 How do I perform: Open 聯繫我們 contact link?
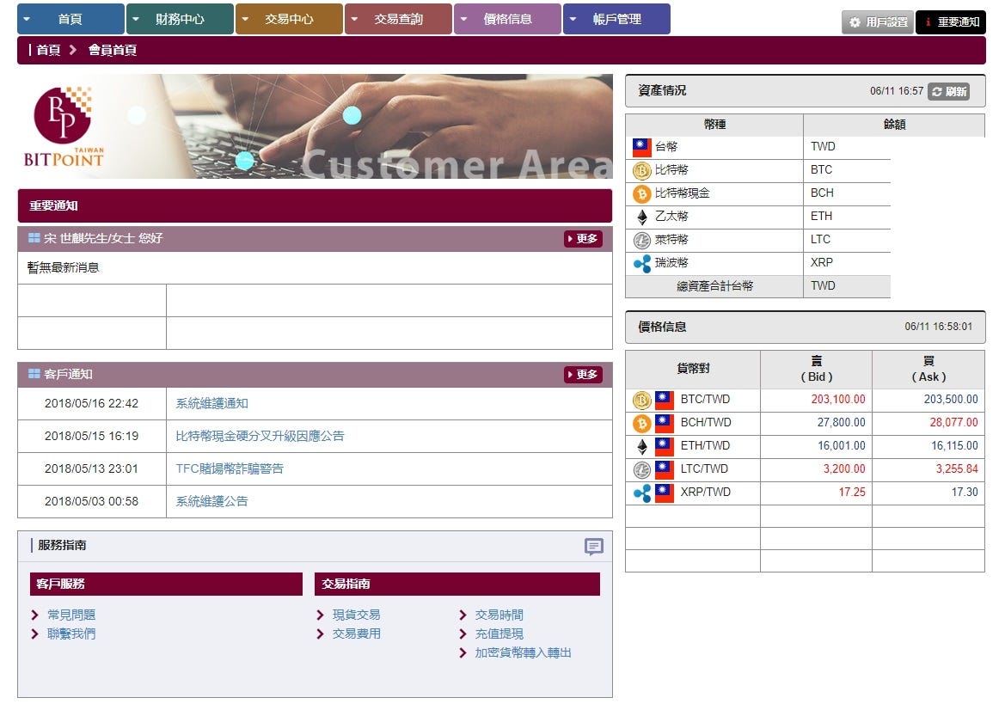71,634
